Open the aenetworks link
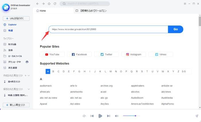 [x=76, y=92]
